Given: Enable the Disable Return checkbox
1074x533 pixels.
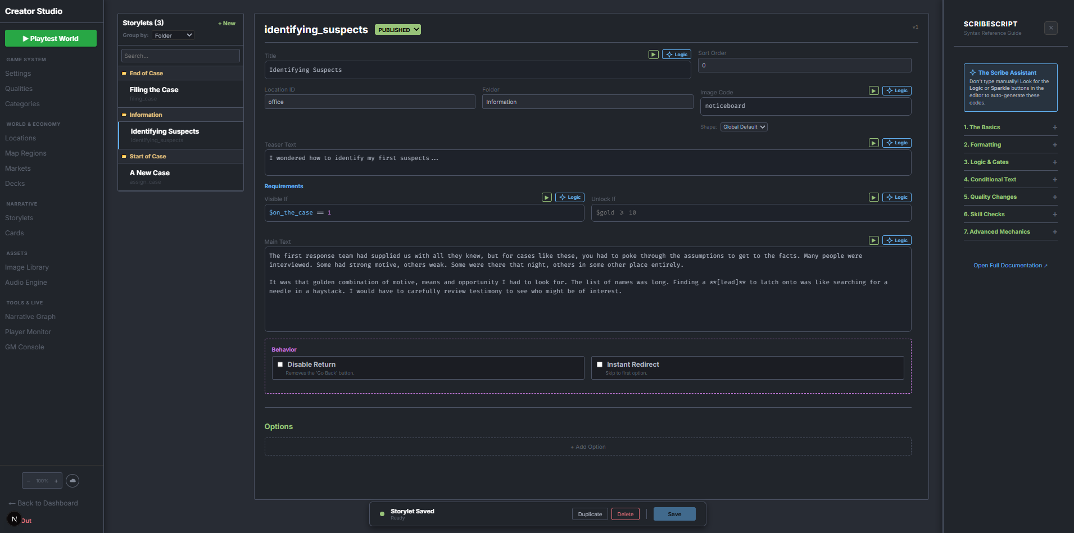Looking at the screenshot, I should point(280,365).
